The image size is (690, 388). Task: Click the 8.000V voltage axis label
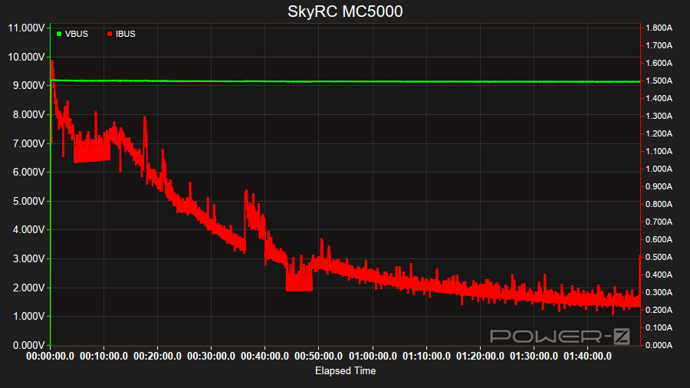point(28,115)
